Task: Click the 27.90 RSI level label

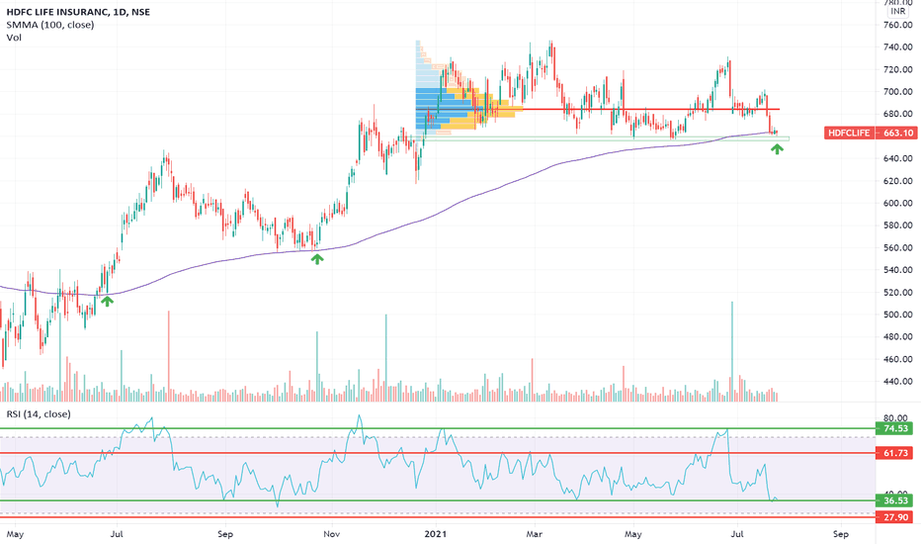Action: click(895, 517)
